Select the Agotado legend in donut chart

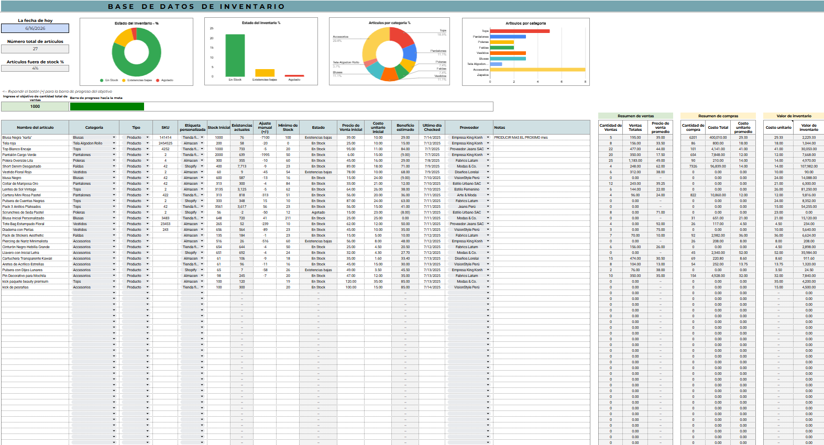[165, 80]
